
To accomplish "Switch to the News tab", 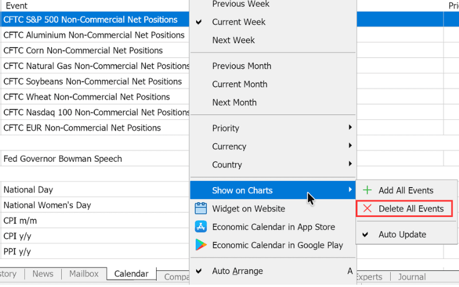I will 42,274.
